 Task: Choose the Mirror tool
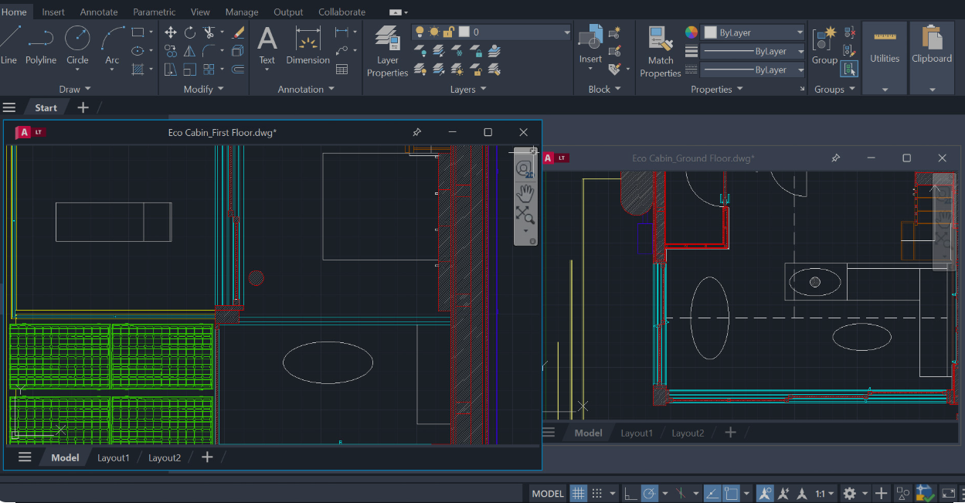(x=190, y=51)
